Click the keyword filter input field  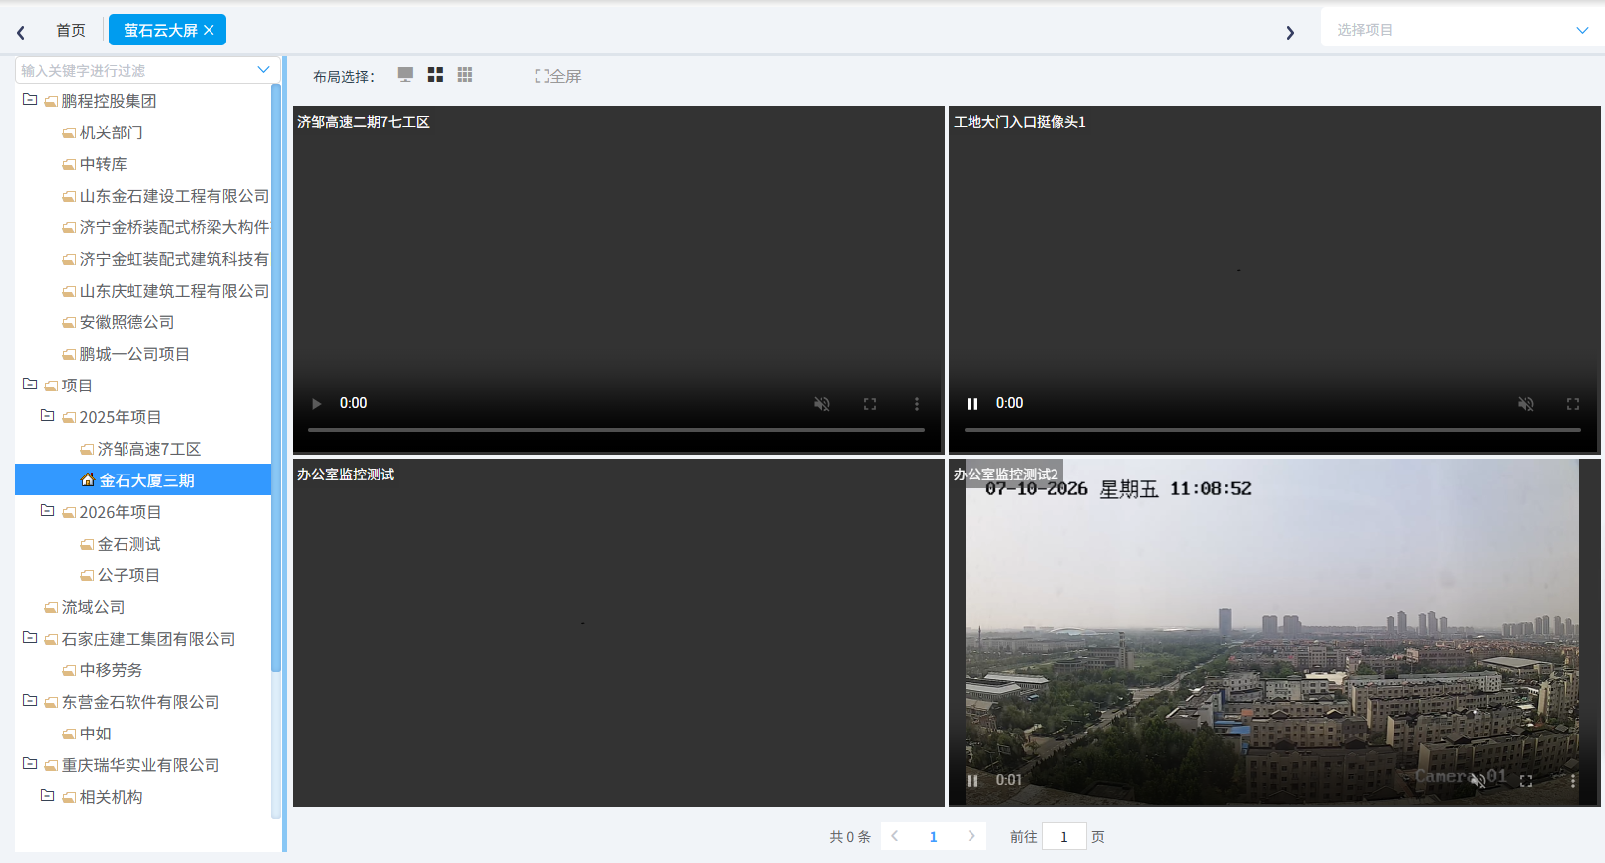point(144,70)
